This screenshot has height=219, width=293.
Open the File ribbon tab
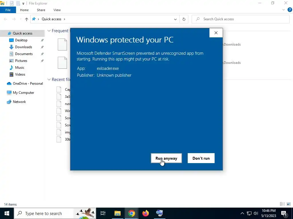(8, 10)
